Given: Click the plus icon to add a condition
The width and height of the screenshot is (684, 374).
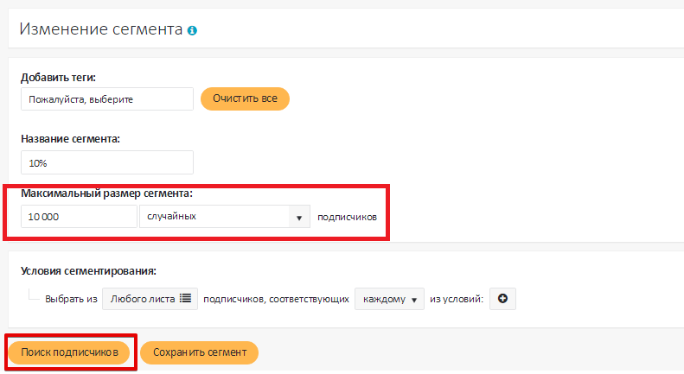Looking at the screenshot, I should [x=502, y=299].
